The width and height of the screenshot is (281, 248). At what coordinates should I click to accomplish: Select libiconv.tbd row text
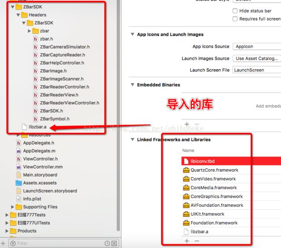pyautogui.click(x=202, y=161)
